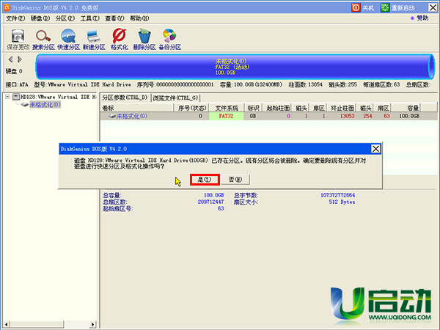Switch to 浏览文件 tab
The height and width of the screenshot is (330, 440).
point(176,98)
